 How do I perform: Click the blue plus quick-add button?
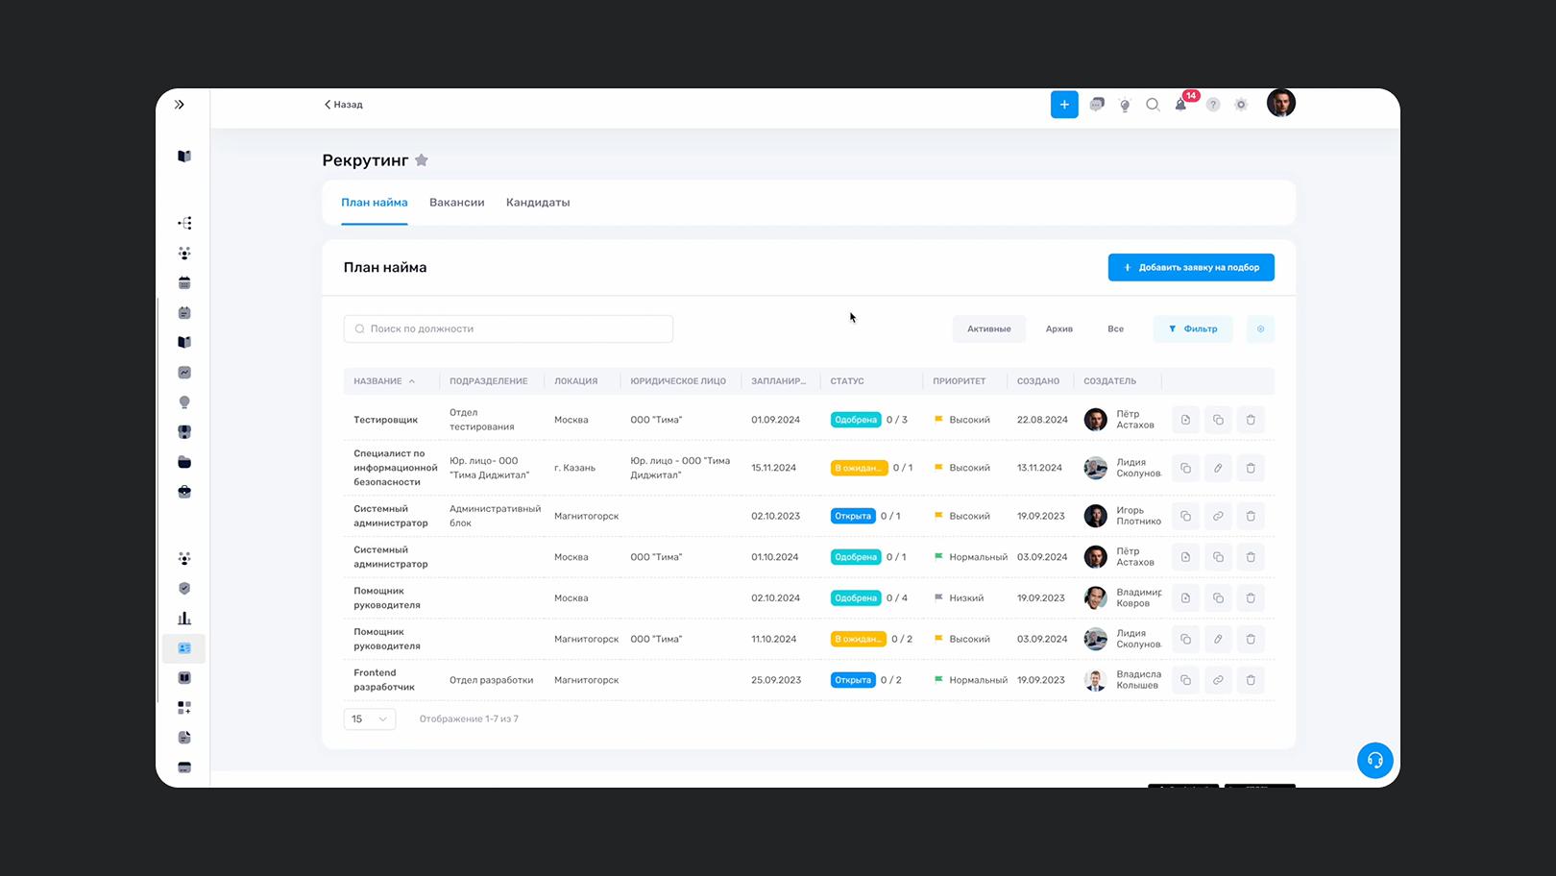coord(1064,105)
